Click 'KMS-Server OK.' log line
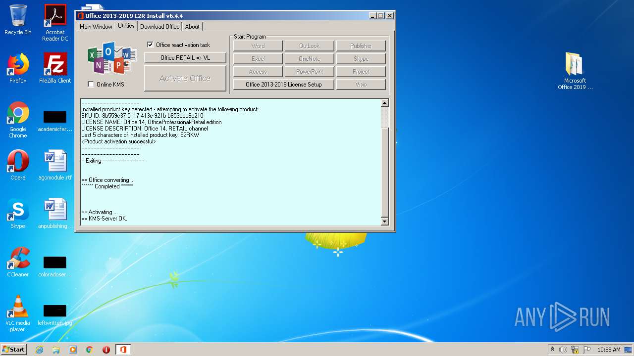This screenshot has width=634, height=356. point(104,219)
